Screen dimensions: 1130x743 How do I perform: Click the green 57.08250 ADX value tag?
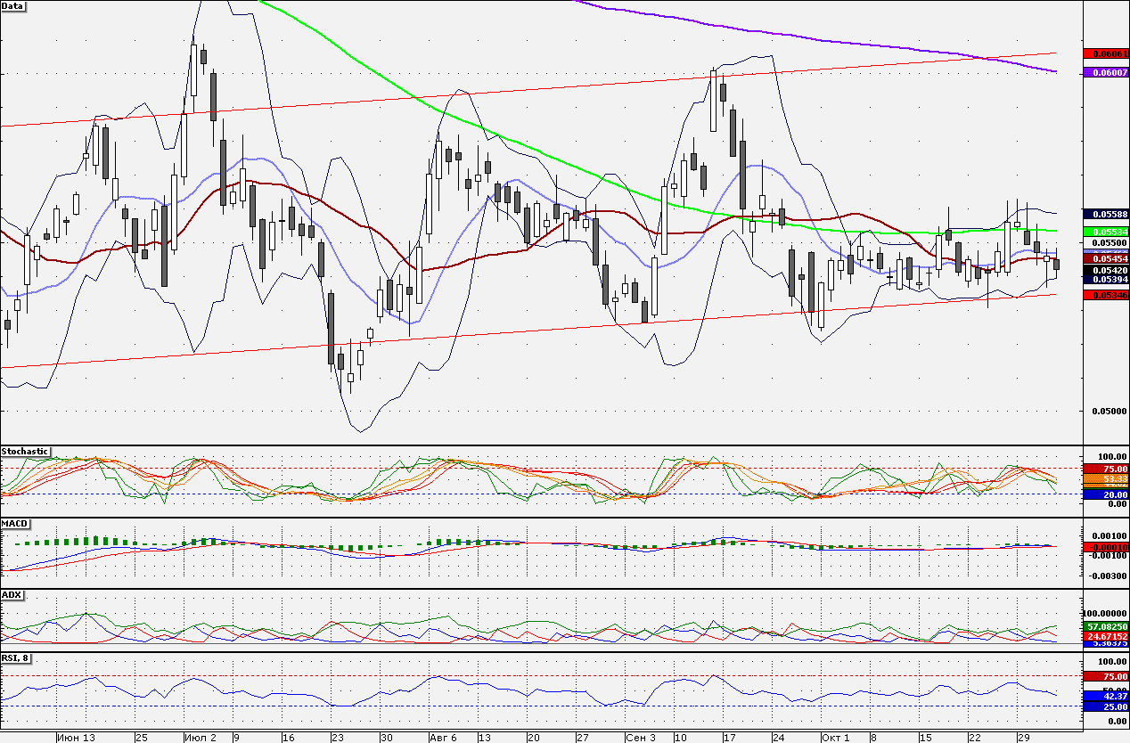tap(1105, 627)
